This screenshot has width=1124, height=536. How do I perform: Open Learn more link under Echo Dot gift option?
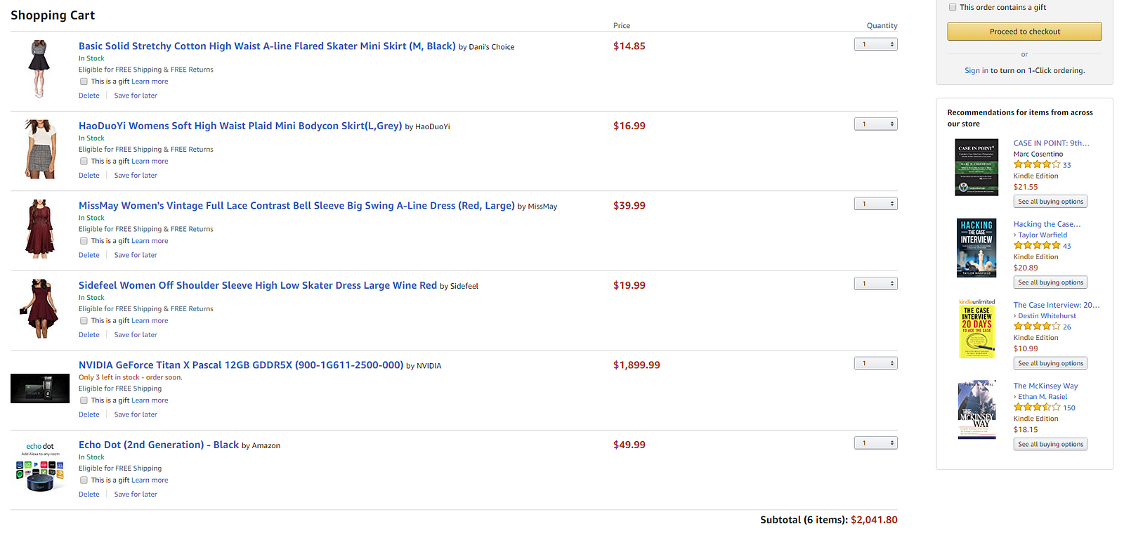pyautogui.click(x=150, y=481)
